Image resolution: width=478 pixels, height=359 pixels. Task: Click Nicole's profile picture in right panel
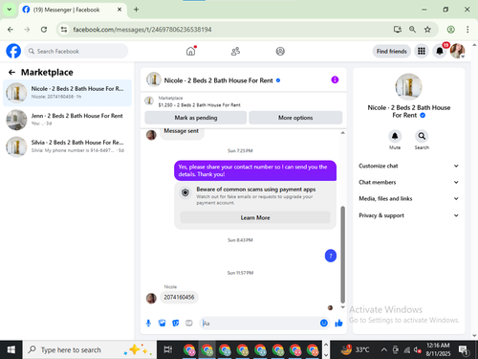pos(409,87)
